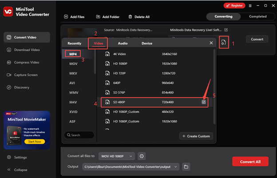
Task: Open the Recently tab
Action: coord(75,43)
